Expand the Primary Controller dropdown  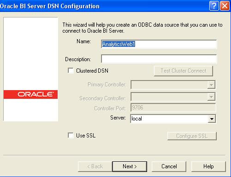pyautogui.click(x=211, y=85)
